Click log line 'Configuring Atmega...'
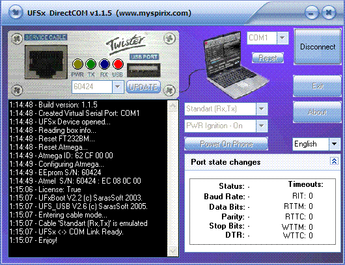This screenshot has height=265, width=345. [x=57, y=164]
